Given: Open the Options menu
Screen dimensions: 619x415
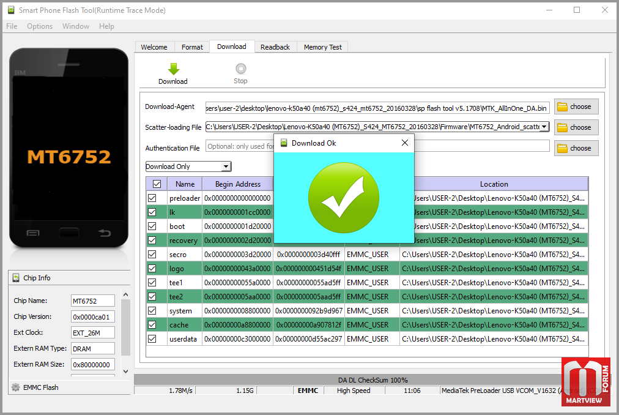Looking at the screenshot, I should [40, 26].
